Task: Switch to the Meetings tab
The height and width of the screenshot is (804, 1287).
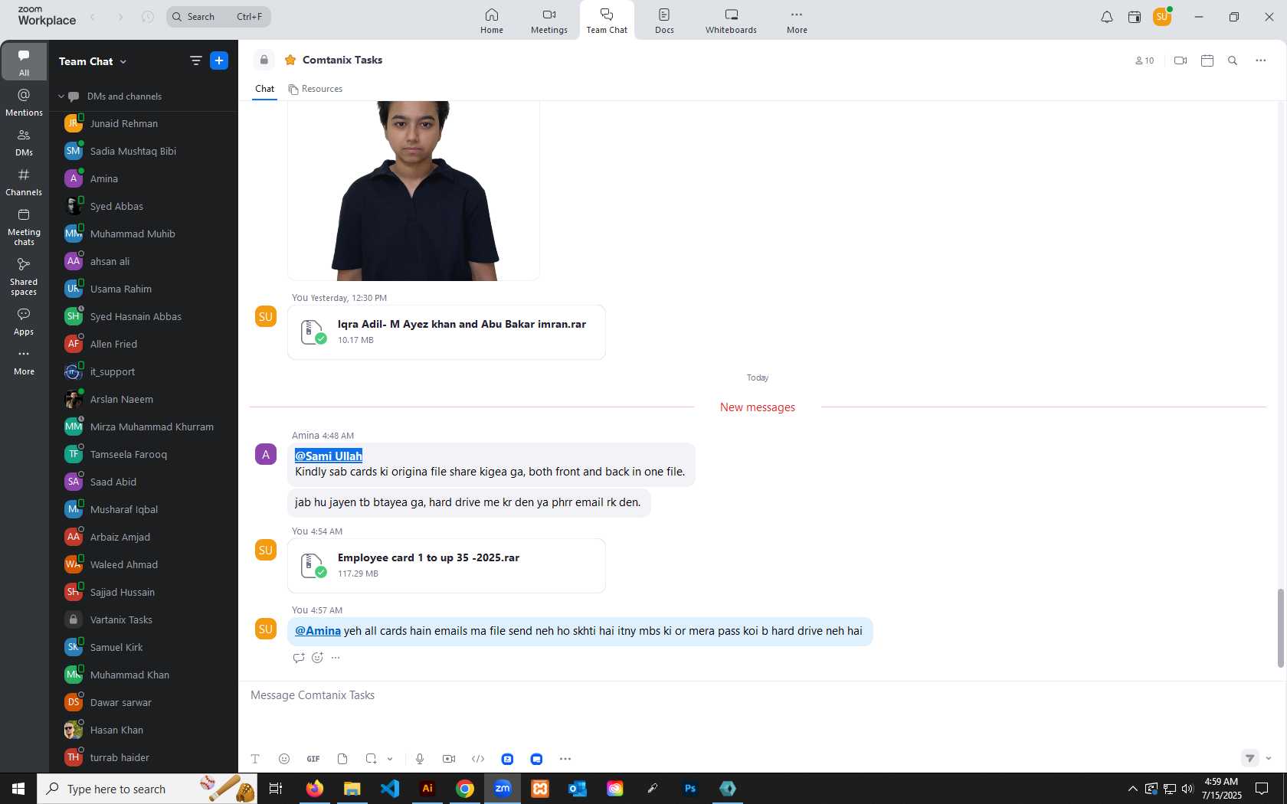Action: 549,21
